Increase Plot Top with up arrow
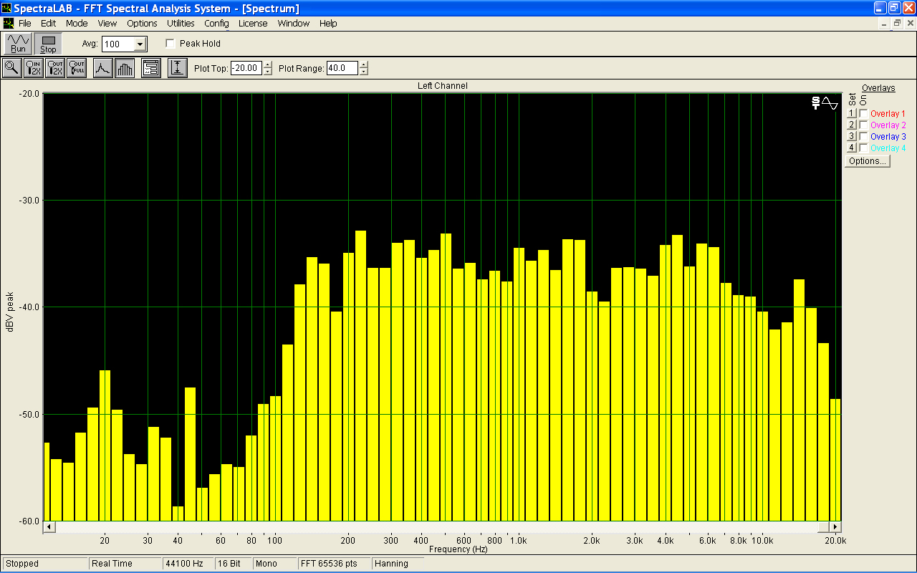 [268, 65]
